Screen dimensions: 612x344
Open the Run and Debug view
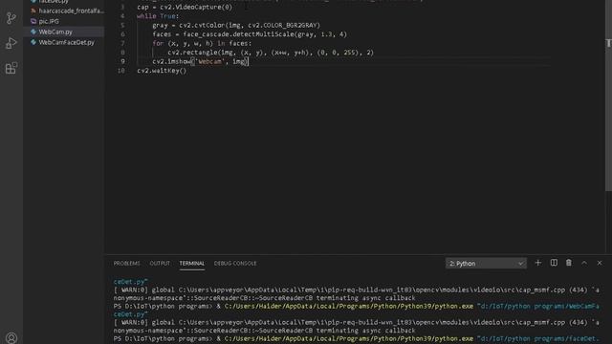point(11,43)
